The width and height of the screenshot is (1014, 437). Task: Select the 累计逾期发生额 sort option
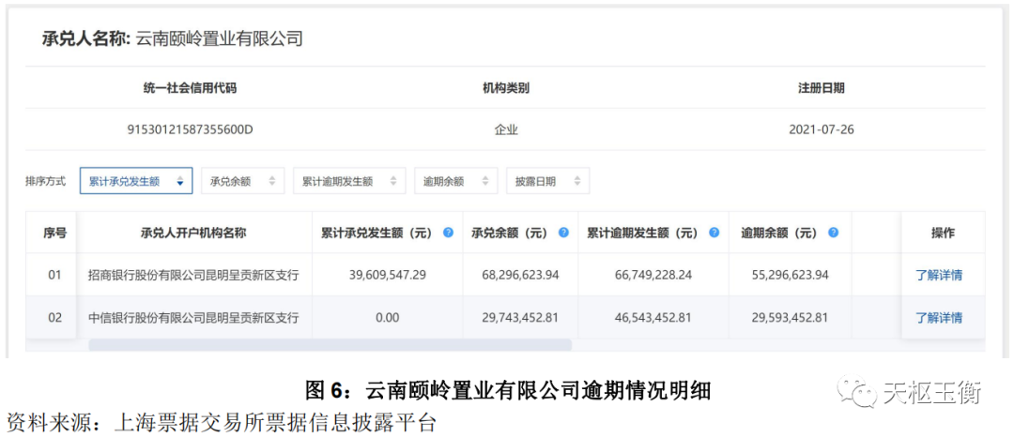tap(348, 181)
